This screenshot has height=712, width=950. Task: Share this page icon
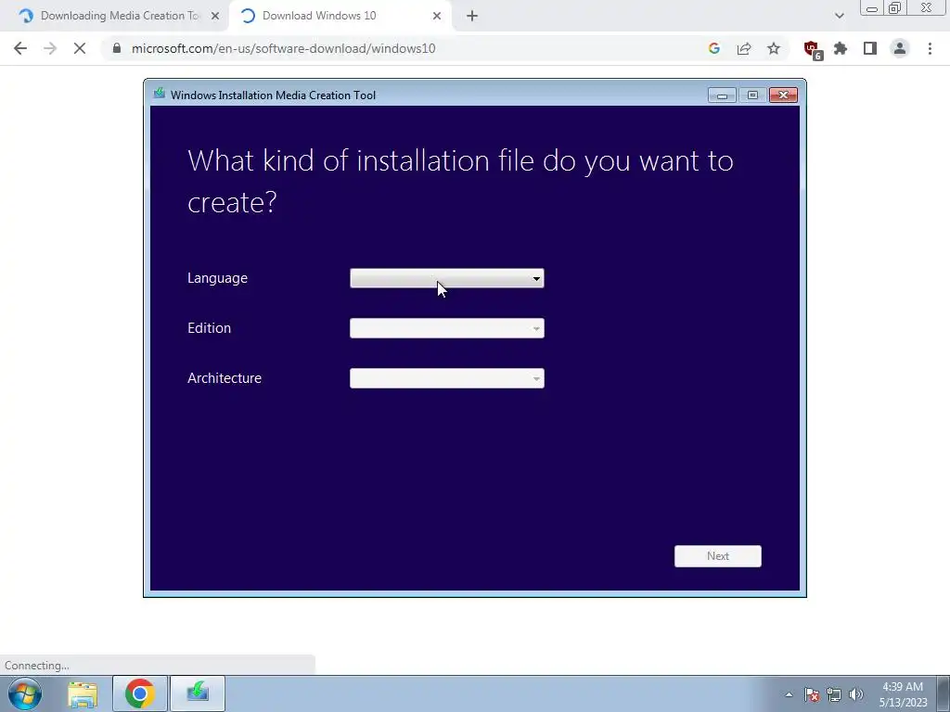pos(744,48)
